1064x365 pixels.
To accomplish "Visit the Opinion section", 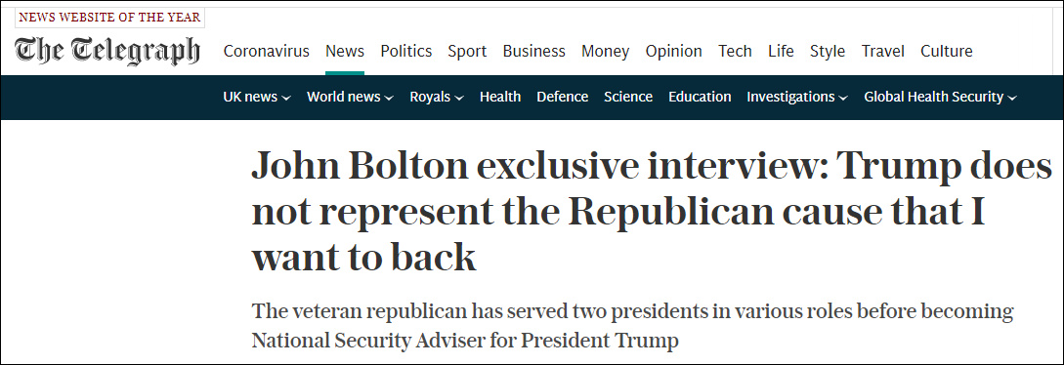I will click(674, 51).
